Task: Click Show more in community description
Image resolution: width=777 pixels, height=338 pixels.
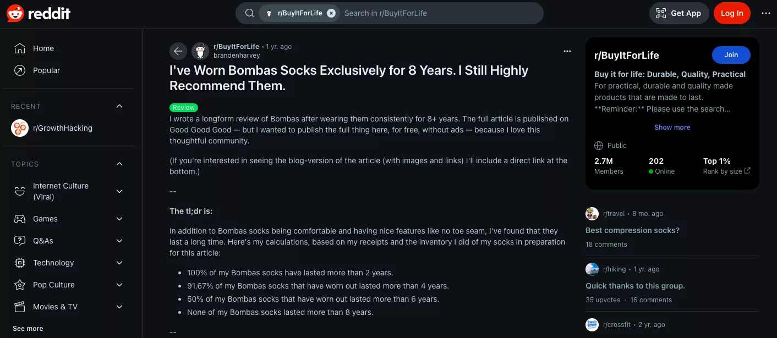Action: click(672, 128)
